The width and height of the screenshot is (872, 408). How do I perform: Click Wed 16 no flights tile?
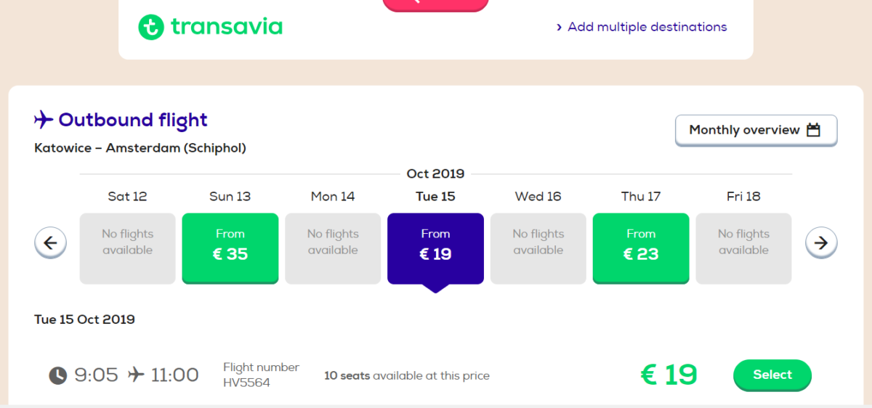(x=538, y=248)
